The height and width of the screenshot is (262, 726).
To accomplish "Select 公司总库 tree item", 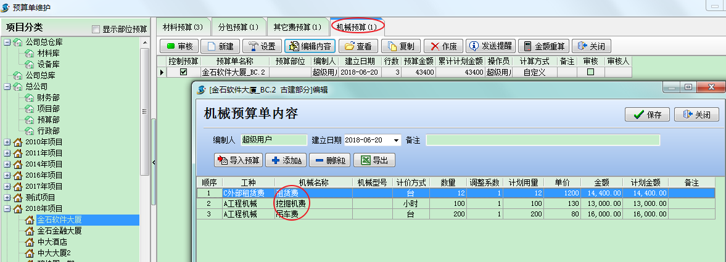I will pyautogui.click(x=40, y=75).
